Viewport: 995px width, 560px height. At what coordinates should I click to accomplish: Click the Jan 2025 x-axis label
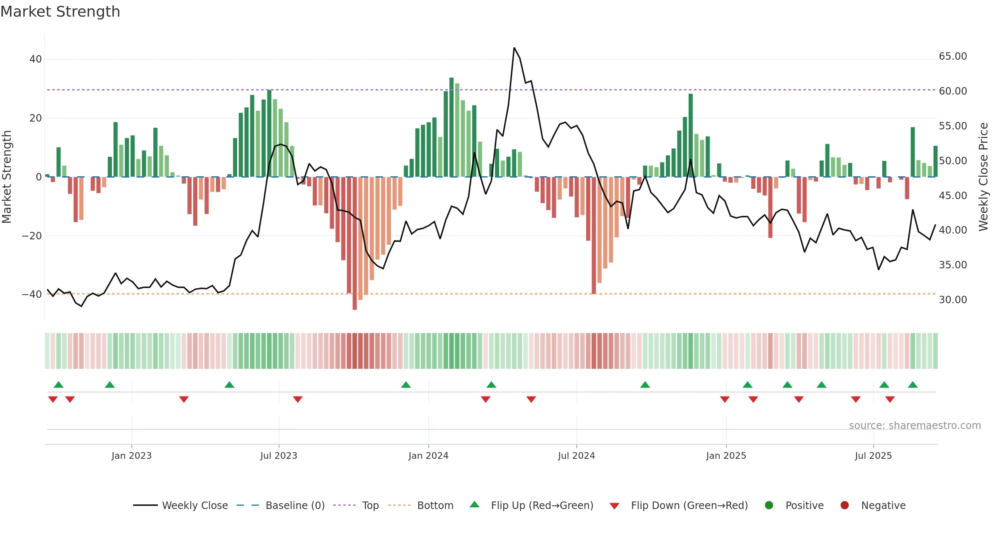click(x=726, y=455)
